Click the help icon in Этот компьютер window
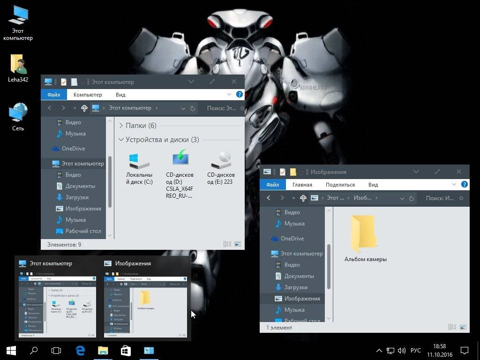 coord(240,94)
